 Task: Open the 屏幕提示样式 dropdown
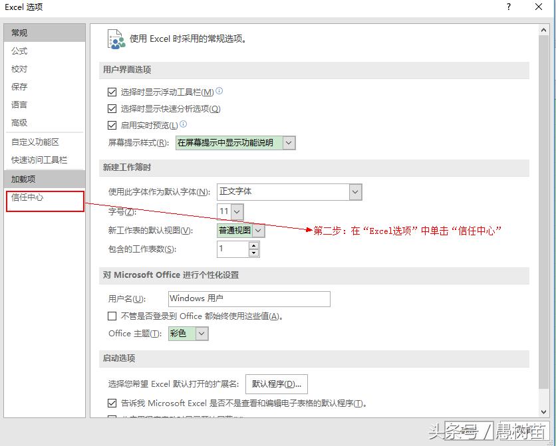pos(289,142)
